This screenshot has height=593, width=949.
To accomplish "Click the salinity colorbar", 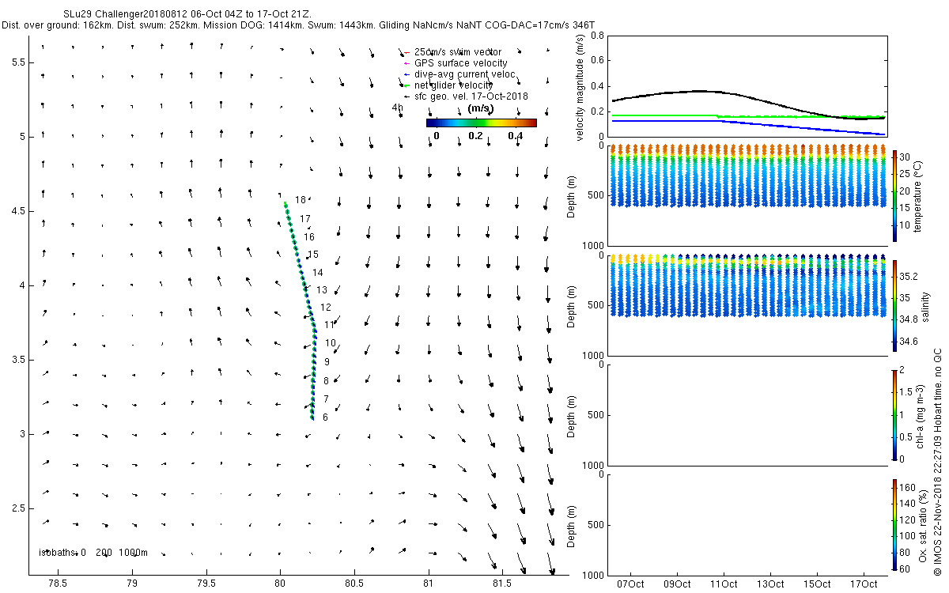I will tap(895, 305).
